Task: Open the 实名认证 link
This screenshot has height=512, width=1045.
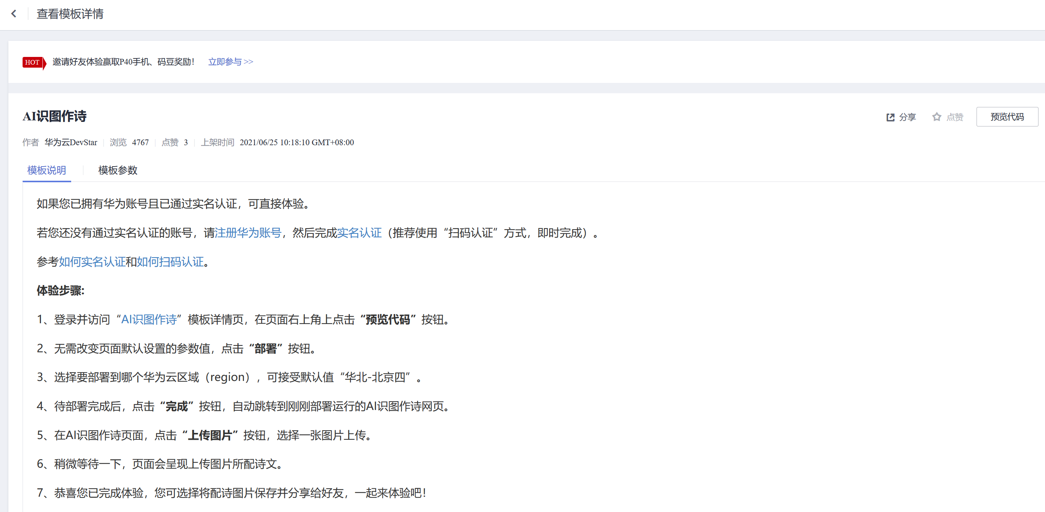Action: [x=359, y=233]
